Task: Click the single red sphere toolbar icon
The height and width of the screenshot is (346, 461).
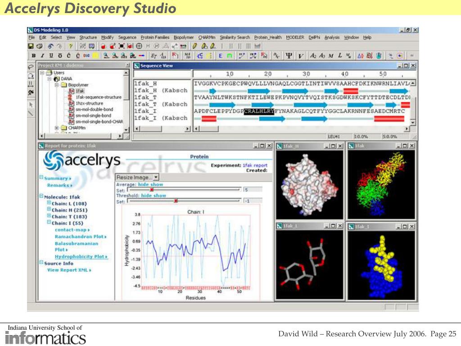Action: 103,46
